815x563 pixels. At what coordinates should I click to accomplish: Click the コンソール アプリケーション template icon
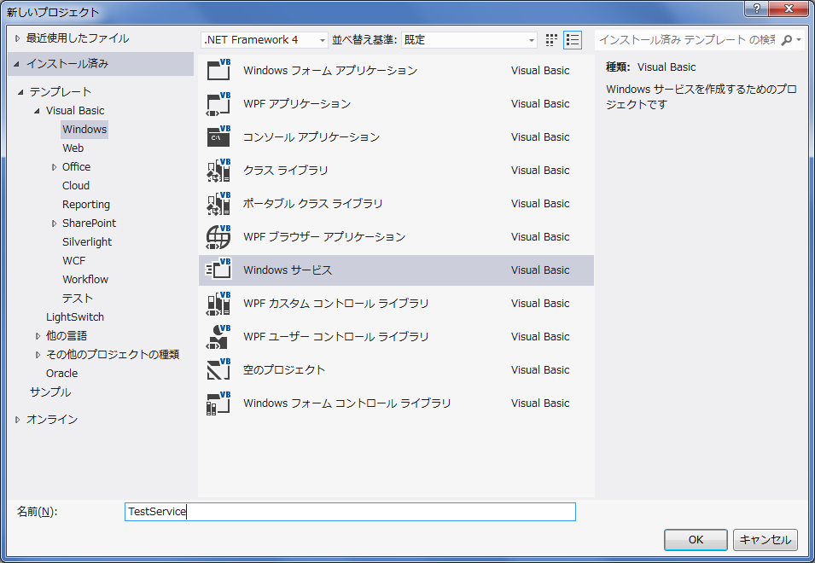(218, 136)
